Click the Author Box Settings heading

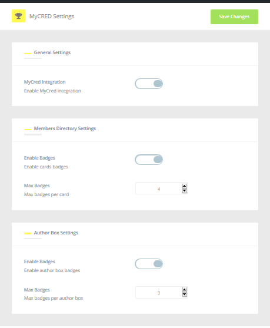(56, 233)
